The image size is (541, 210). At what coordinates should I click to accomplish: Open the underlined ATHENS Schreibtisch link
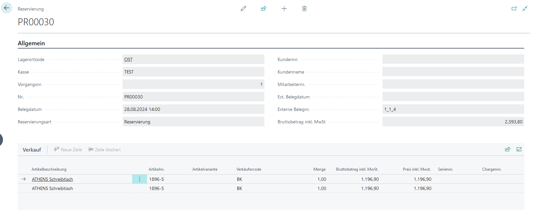(x=52, y=179)
